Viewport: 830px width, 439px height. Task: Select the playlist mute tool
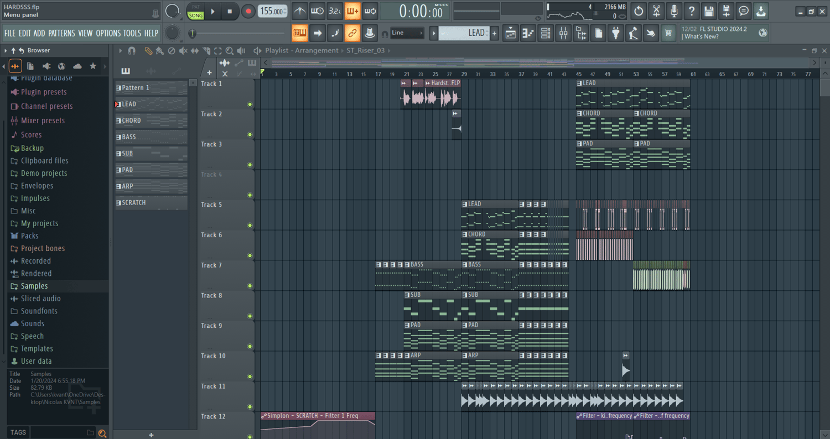183,51
